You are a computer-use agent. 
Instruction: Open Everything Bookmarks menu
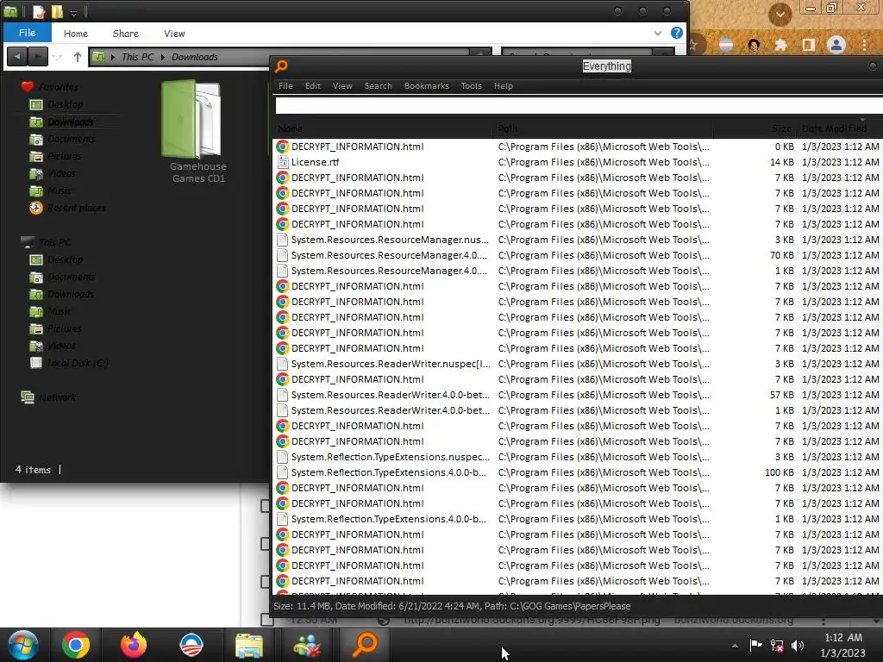coord(426,85)
